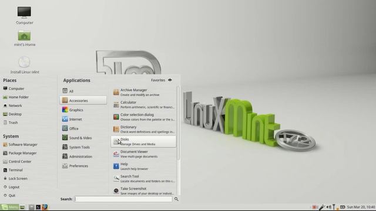Open the Disks utility icon
Screen dimensions: 376x211
click(116, 142)
